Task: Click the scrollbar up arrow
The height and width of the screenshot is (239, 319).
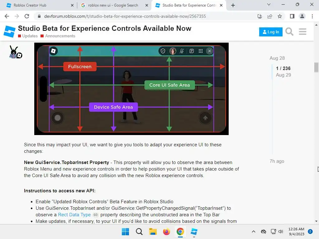Action: pyautogui.click(x=316, y=25)
